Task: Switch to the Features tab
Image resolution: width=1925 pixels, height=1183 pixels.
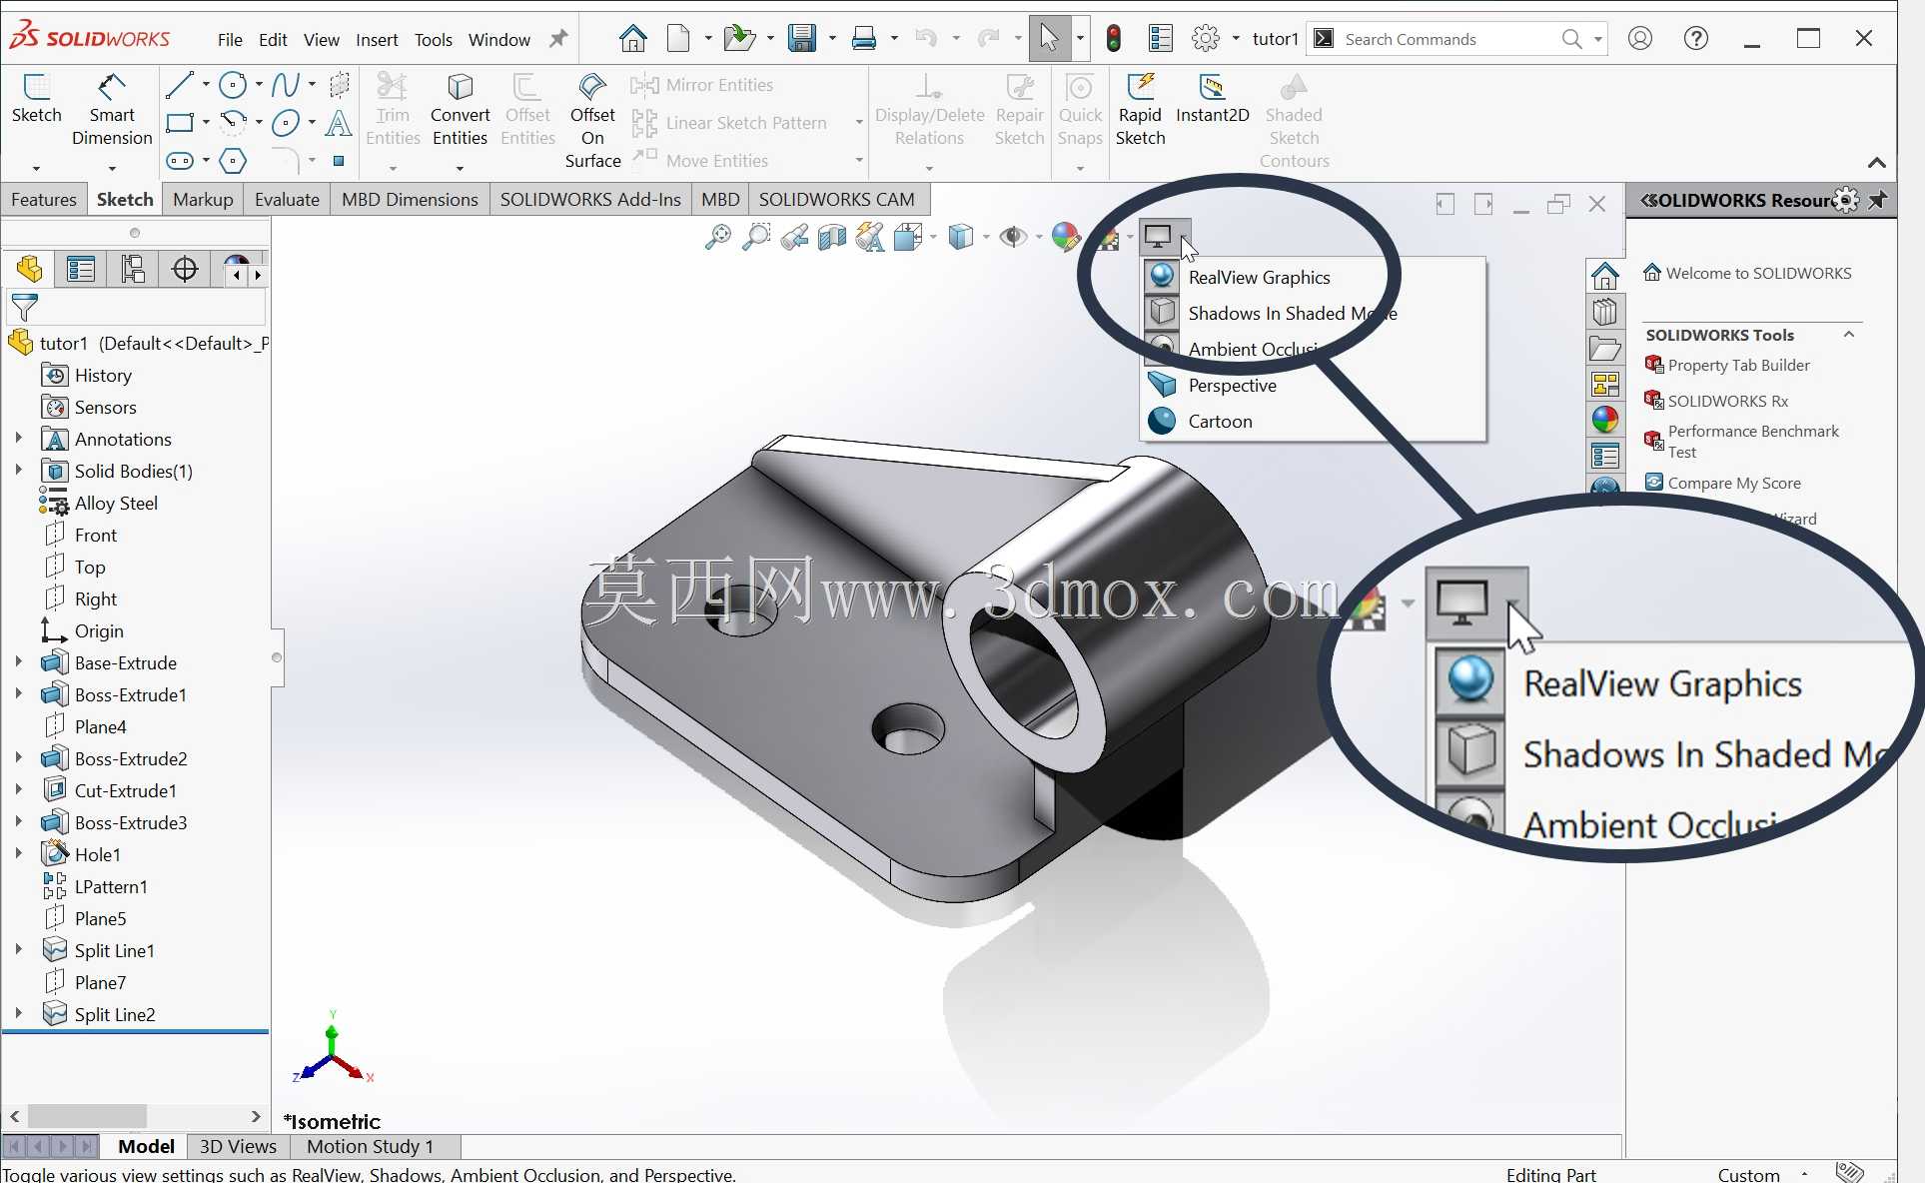Action: pyautogui.click(x=43, y=199)
